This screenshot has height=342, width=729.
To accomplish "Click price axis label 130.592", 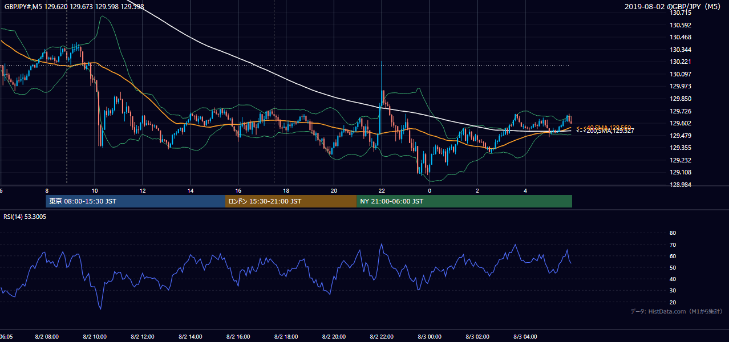I will (680, 25).
